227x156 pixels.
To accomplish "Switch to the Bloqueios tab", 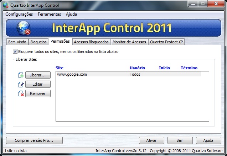I will point(38,42).
